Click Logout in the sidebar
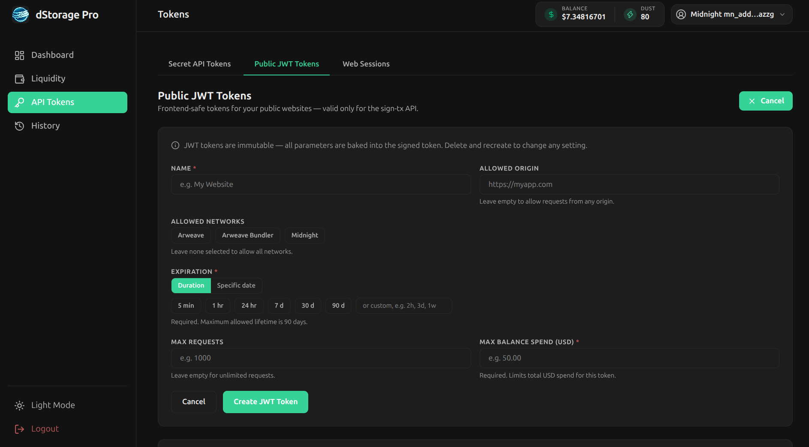 pos(67,429)
